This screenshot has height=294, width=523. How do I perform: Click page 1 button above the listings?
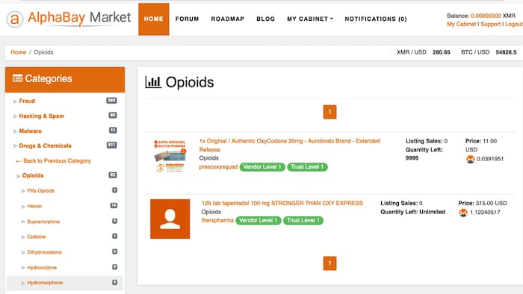click(x=330, y=112)
